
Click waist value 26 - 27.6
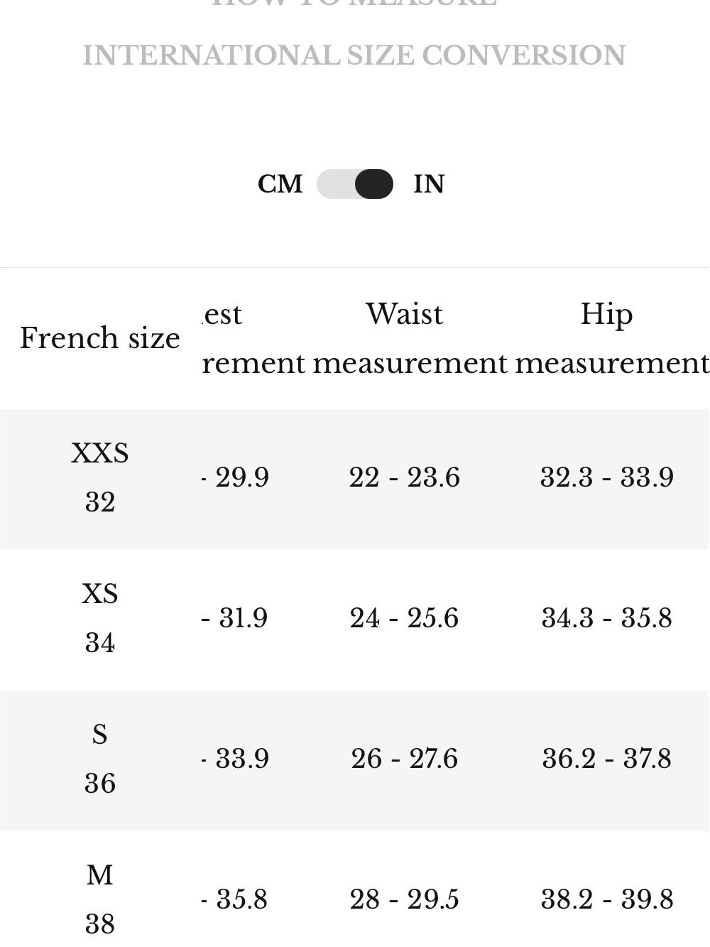(405, 759)
